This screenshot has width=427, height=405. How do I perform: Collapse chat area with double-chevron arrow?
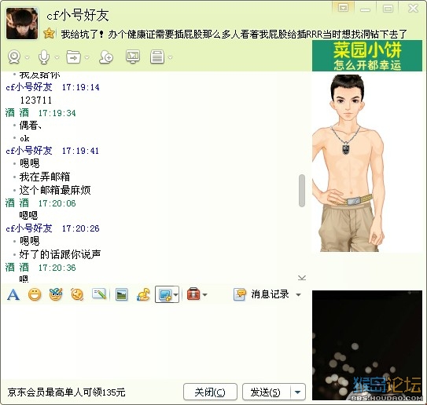302,278
